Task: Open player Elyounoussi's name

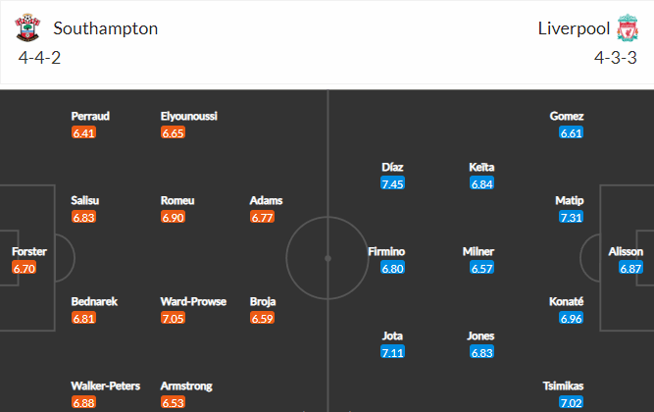Action: pos(189,116)
